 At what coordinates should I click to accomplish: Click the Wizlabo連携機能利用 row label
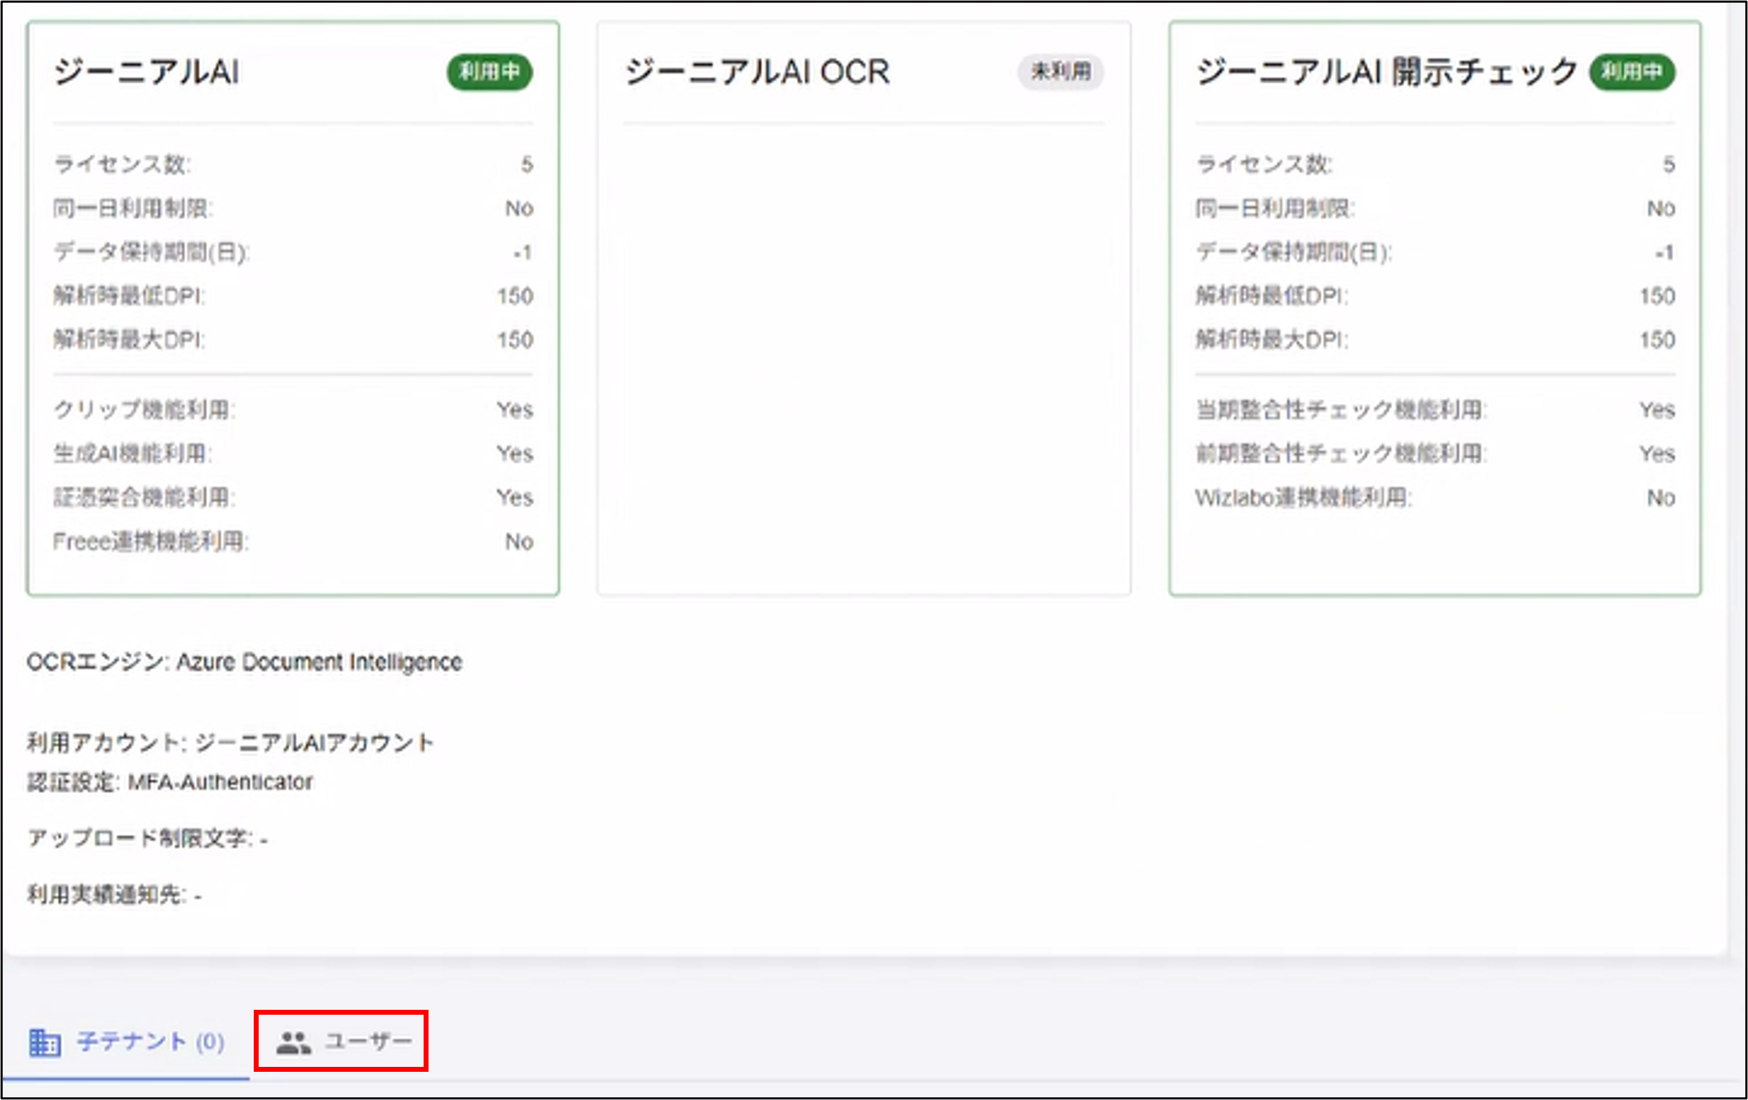(1303, 498)
